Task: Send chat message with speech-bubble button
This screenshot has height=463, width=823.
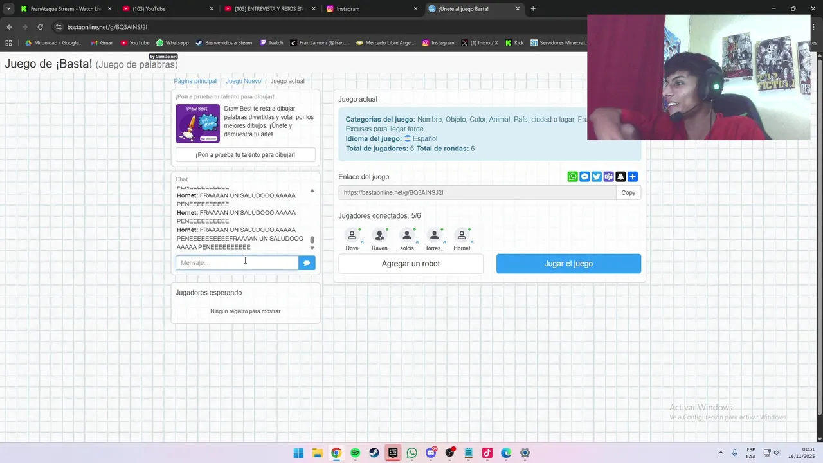Action: click(307, 262)
